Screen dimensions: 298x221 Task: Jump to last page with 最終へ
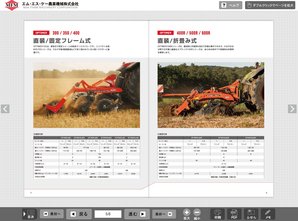(164, 214)
